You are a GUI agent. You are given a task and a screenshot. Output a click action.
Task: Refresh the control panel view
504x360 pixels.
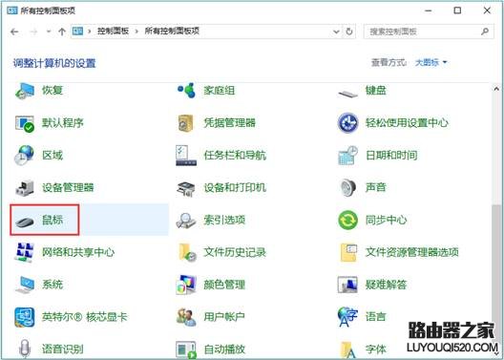coord(349,32)
